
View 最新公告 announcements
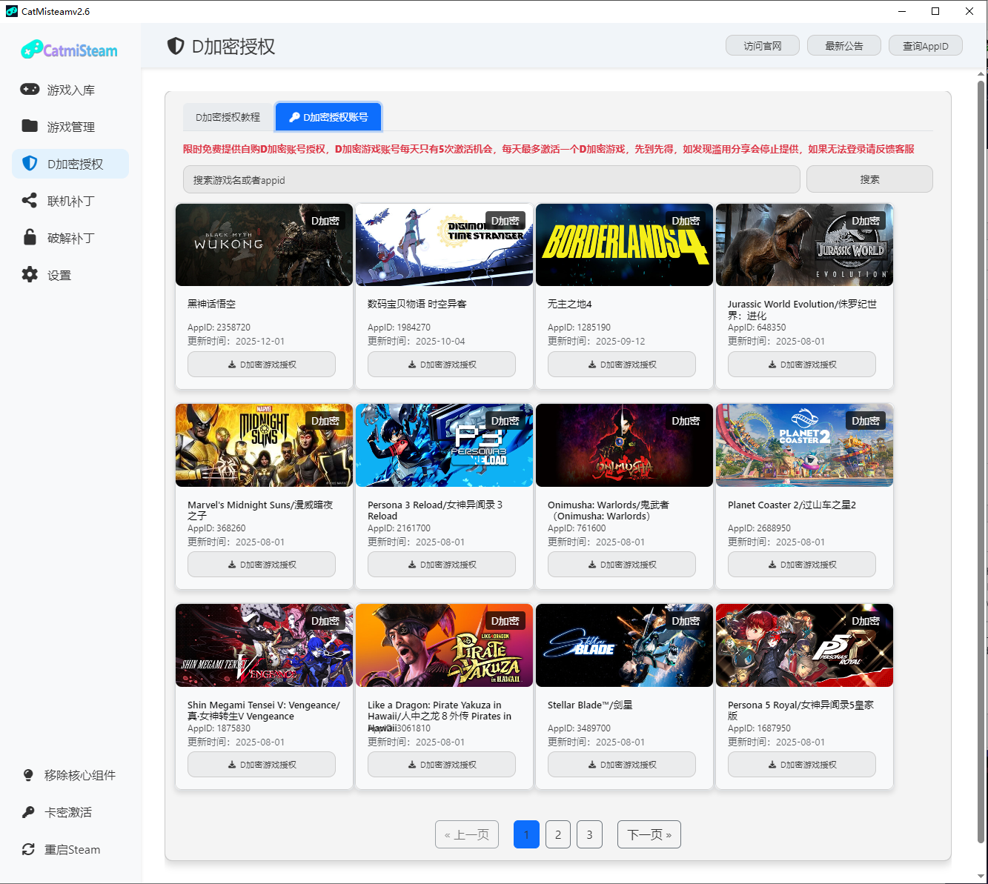point(843,45)
